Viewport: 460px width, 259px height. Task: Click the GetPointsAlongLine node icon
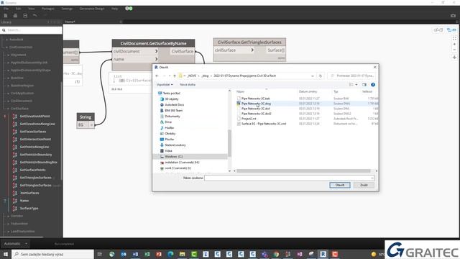[14, 147]
